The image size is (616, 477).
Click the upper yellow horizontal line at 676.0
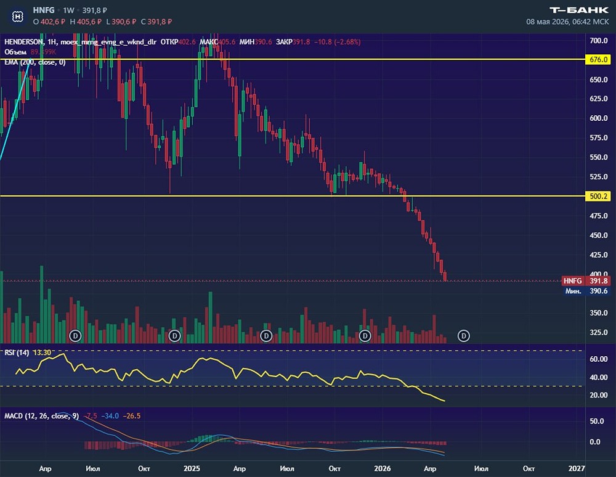(x=293, y=59)
